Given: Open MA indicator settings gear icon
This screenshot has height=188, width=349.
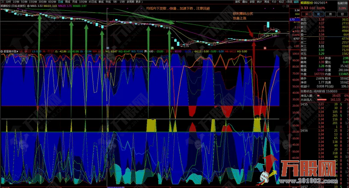Looking at the screenshot, I should pos(28,6).
